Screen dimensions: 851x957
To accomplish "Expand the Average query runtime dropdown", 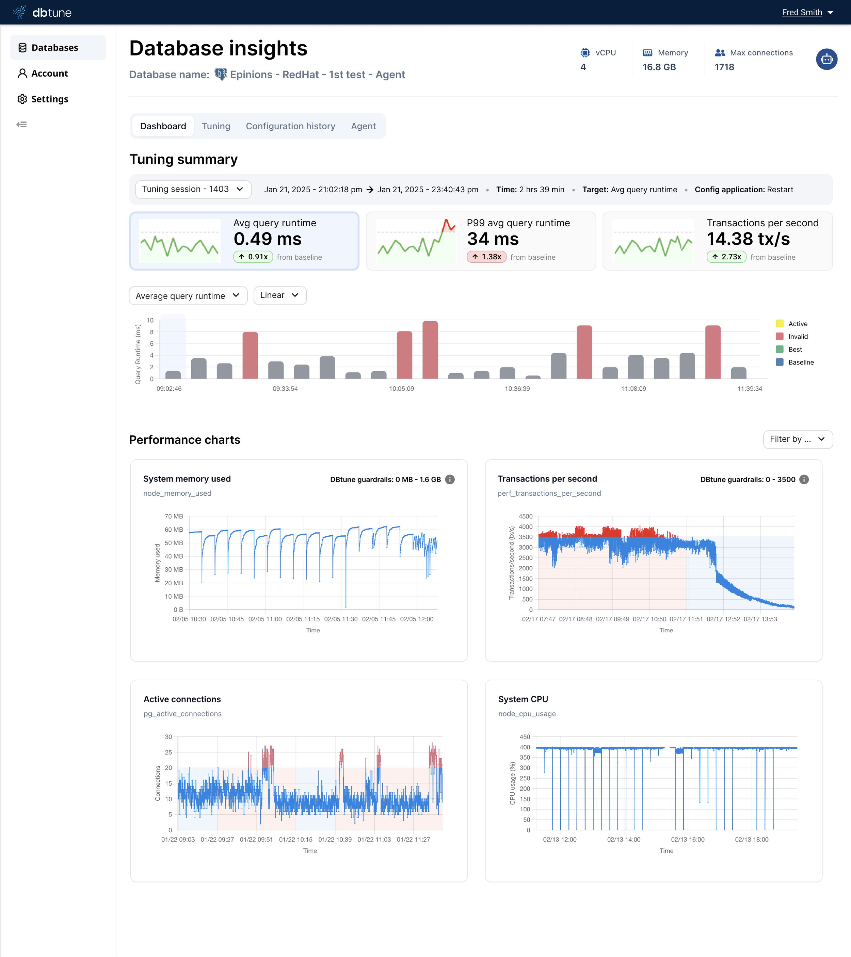I will (188, 296).
